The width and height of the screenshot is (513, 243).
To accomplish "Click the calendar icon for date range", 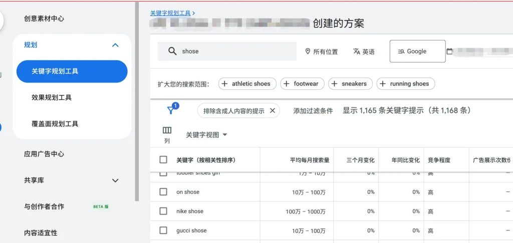I will point(449,51).
